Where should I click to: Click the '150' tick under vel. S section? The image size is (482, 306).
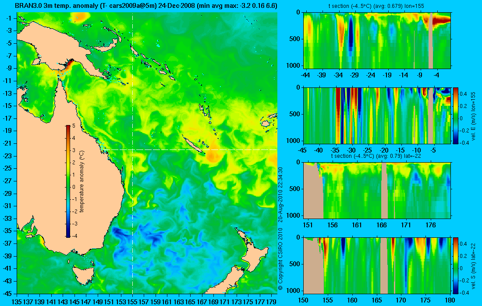303,300
